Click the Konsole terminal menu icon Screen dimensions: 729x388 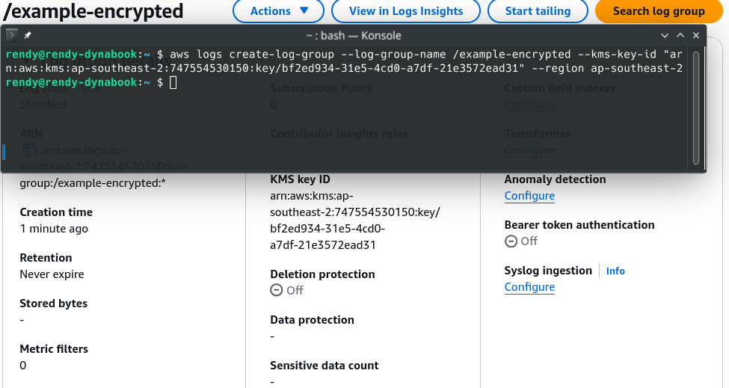pos(12,35)
